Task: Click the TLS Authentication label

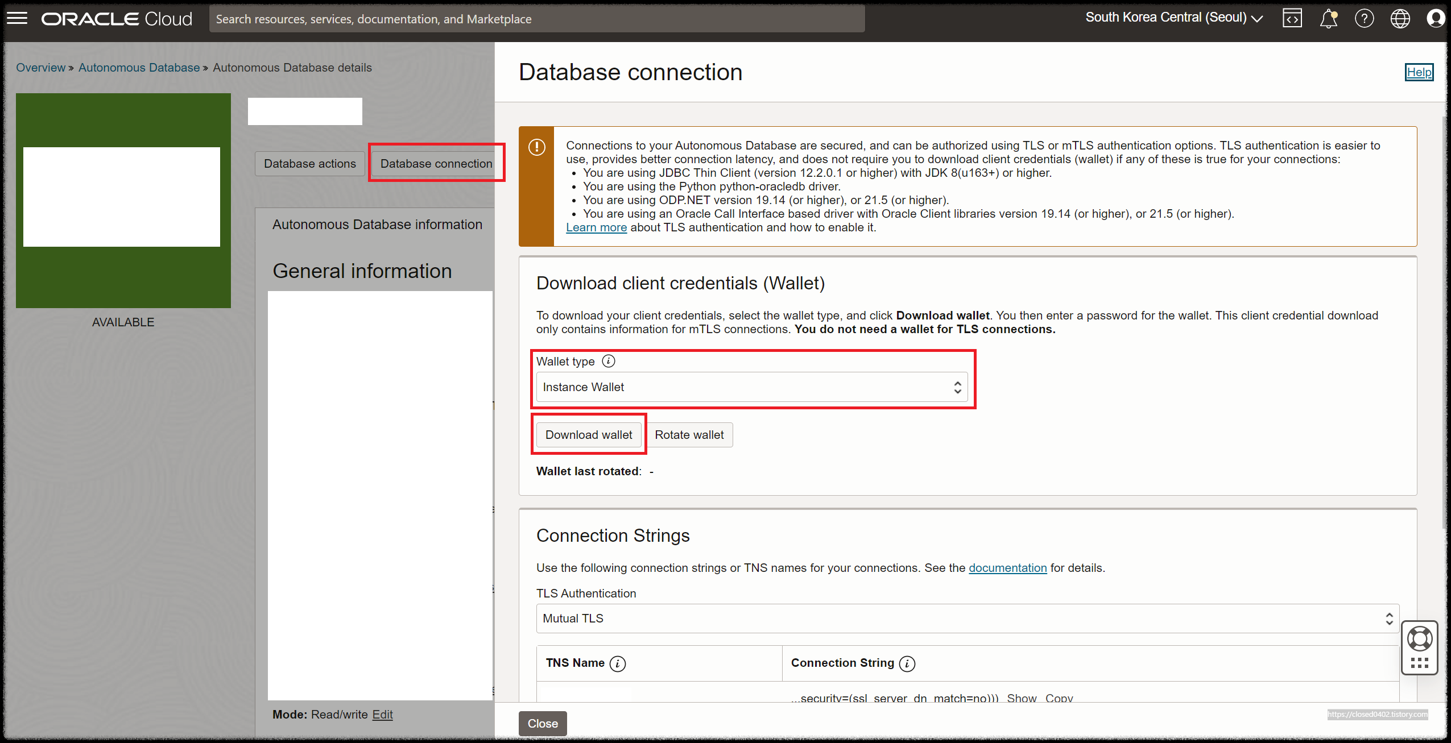Action: tap(586, 593)
